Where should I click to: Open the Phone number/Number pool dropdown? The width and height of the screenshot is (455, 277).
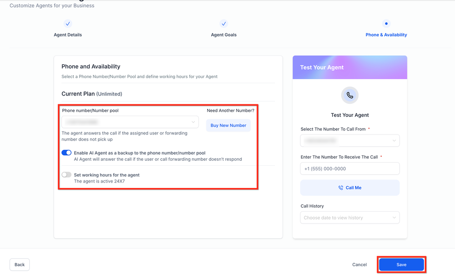pos(130,122)
